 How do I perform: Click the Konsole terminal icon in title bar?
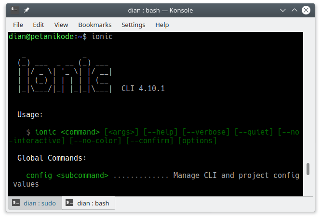click(15, 10)
